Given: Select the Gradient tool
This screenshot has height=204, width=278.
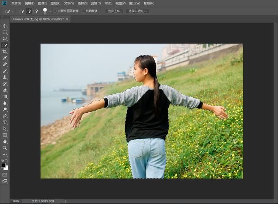Looking at the screenshot, I should [x=5, y=96].
